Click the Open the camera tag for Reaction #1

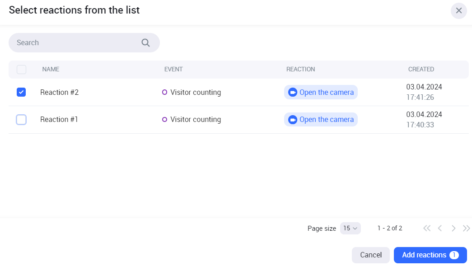pyautogui.click(x=326, y=120)
